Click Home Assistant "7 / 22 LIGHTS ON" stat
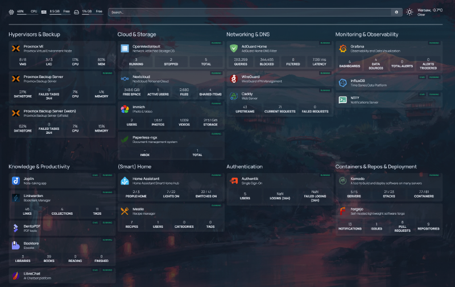 click(171, 194)
